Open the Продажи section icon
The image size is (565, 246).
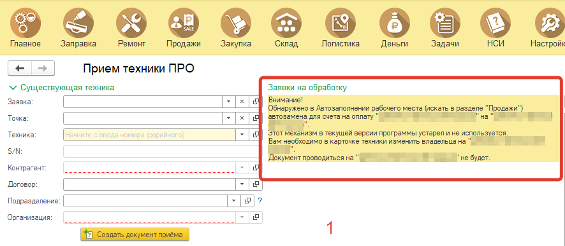coord(184,23)
